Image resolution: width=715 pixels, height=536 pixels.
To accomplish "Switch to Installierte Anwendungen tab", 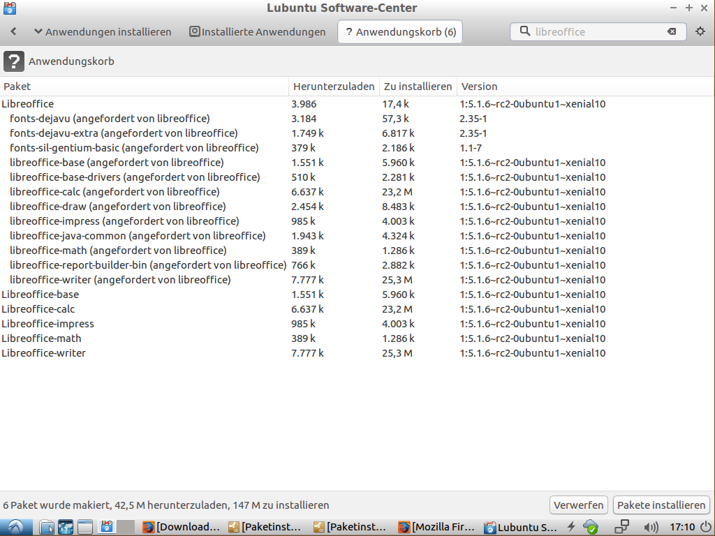I will coord(258,31).
